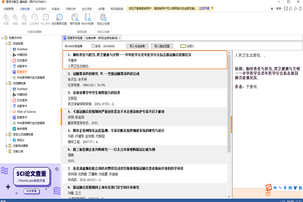Tick checkbox for result 5 煤炭企业网络化
This screenshot has height=202, width=303.
pyautogui.click(x=65, y=130)
